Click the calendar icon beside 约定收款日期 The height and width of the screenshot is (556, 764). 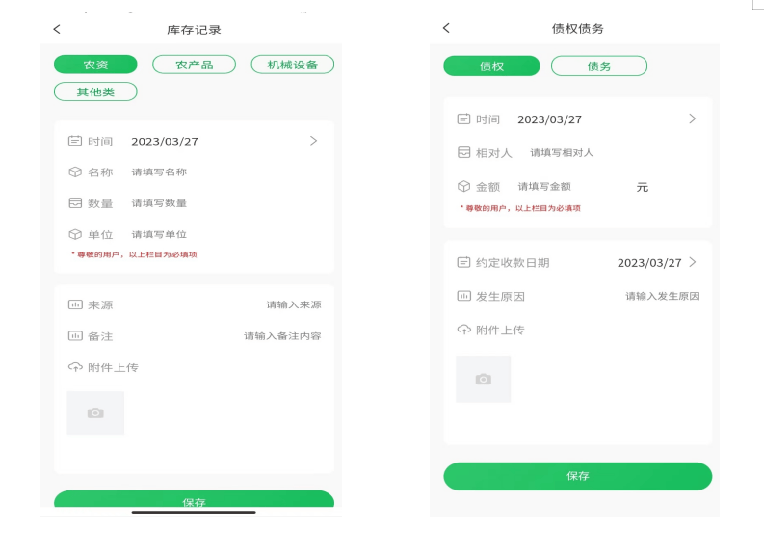click(463, 263)
